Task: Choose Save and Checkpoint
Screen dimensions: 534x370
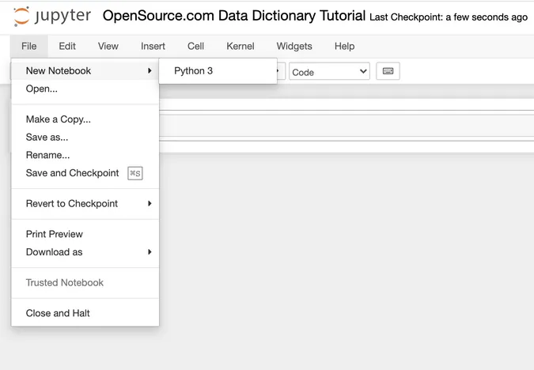Action: [x=85, y=173]
